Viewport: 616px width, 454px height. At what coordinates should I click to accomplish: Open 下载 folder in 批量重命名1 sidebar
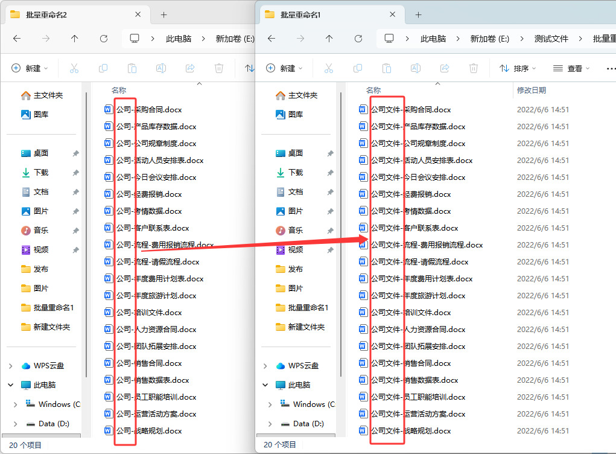[290, 173]
